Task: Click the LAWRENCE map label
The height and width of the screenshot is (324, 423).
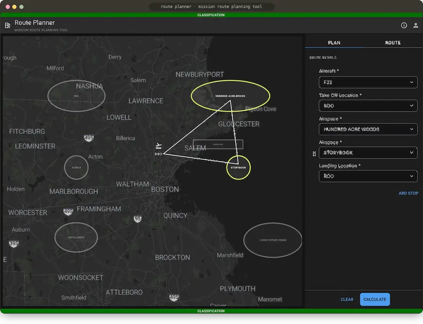Action: pos(146,101)
